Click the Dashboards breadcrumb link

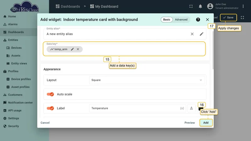point(68,6)
